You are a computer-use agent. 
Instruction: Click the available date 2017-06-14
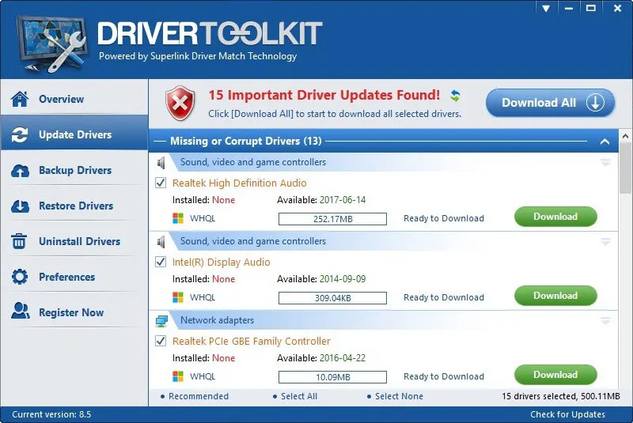tap(343, 200)
